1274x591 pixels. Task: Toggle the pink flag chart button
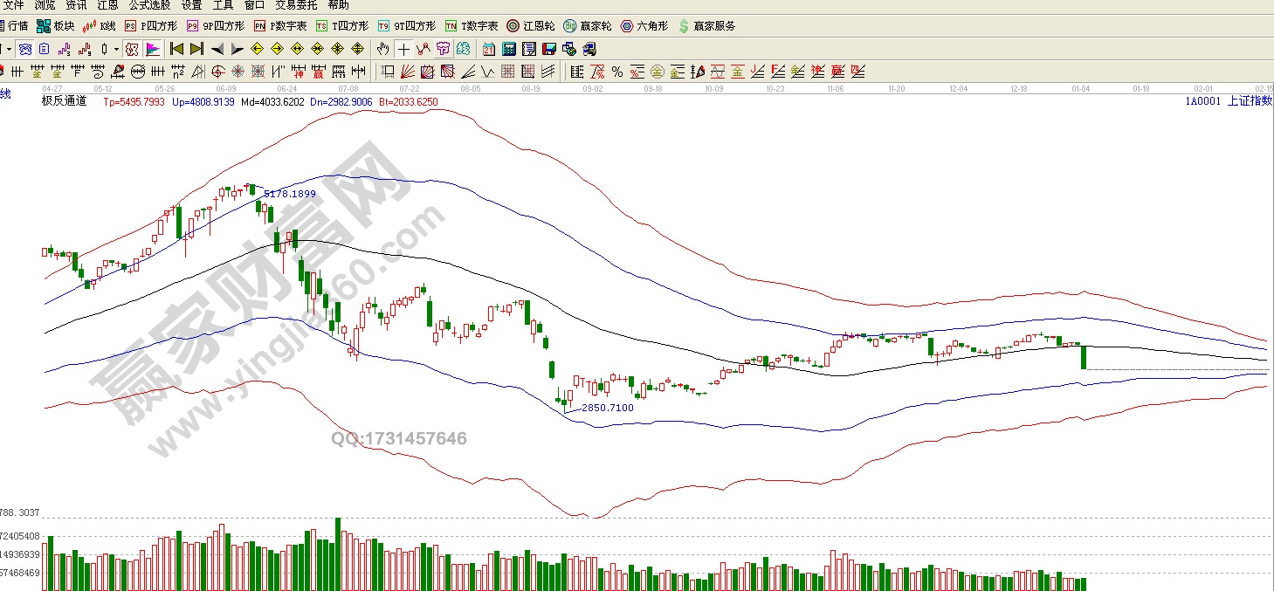[152, 49]
